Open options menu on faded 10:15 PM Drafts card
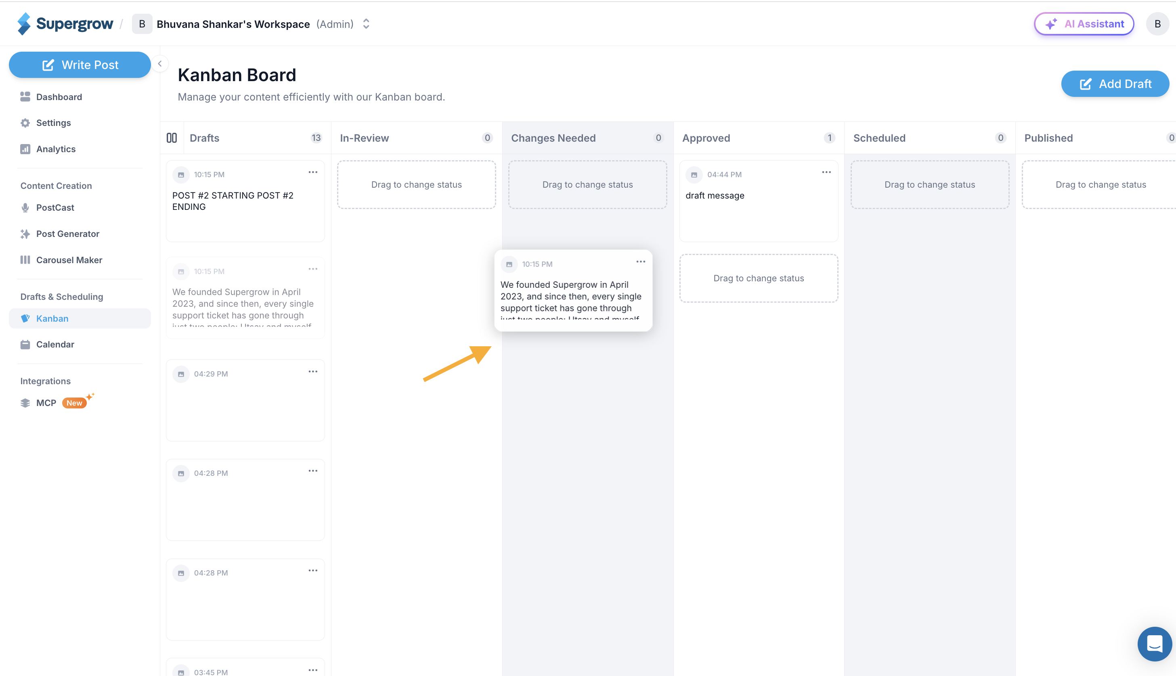 coord(313,269)
